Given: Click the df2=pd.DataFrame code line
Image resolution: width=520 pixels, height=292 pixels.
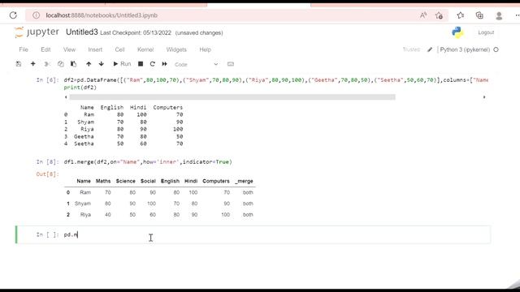Looking at the screenshot, I should 276,80.
